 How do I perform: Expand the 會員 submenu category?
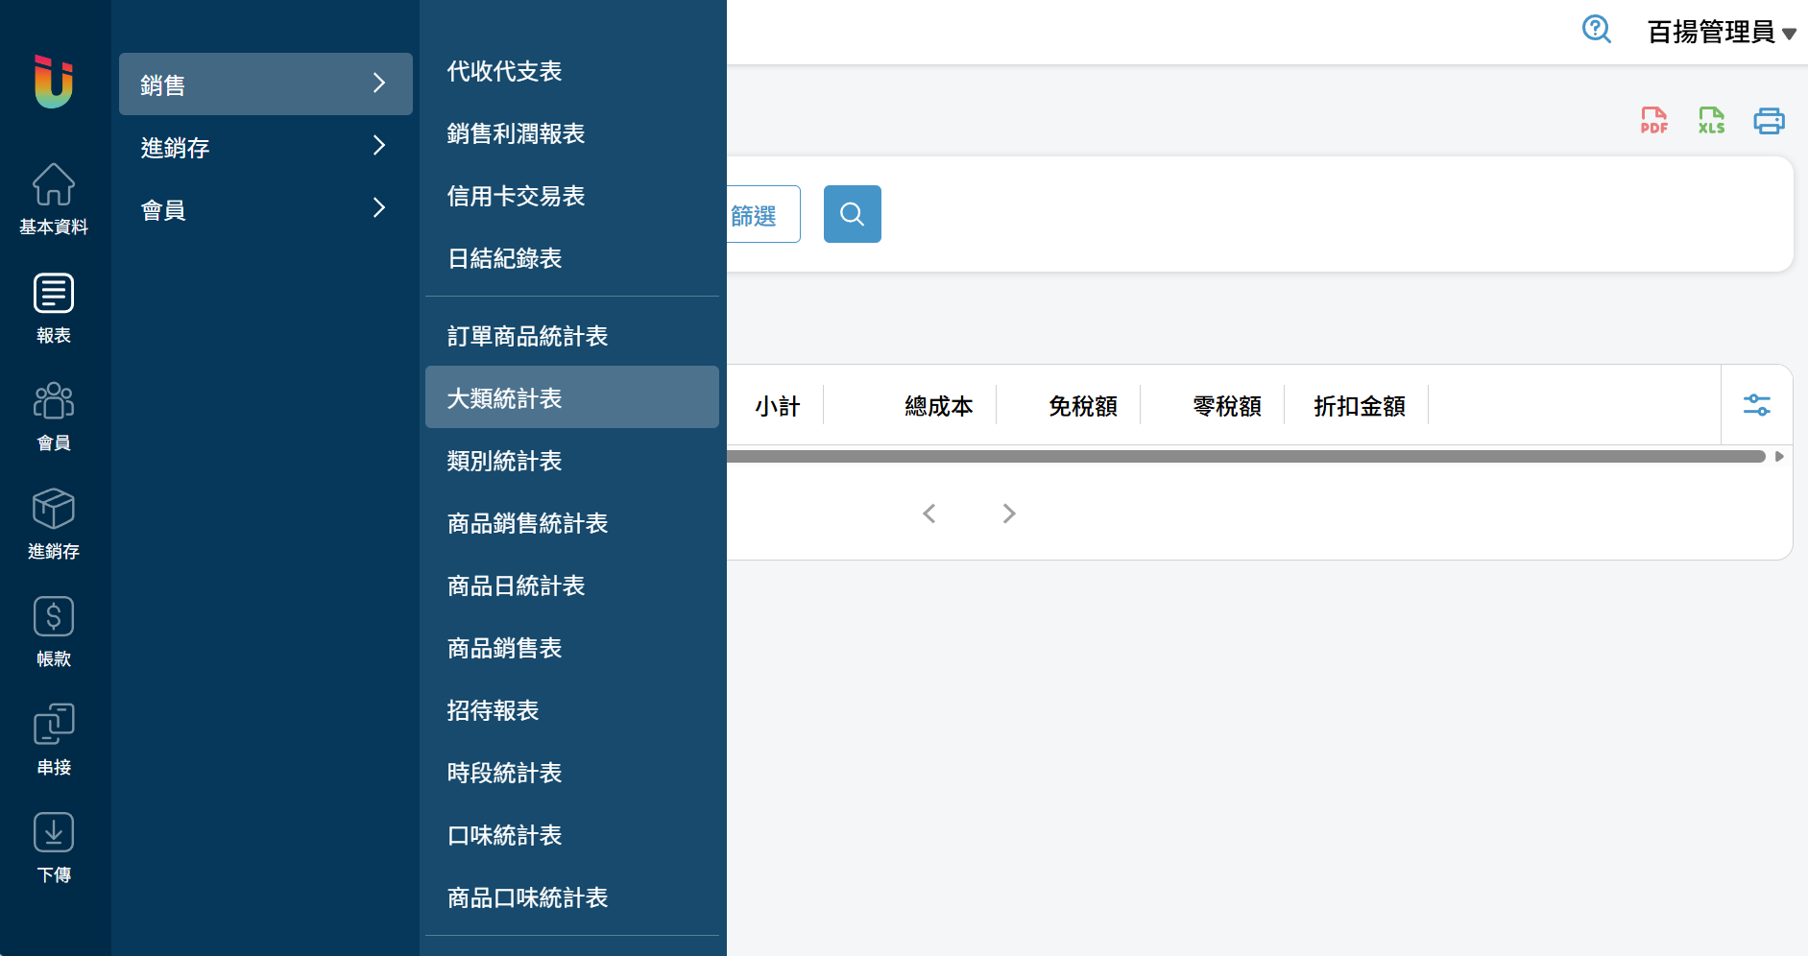(x=265, y=209)
